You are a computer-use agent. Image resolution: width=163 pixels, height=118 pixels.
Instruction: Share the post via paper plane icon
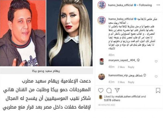point(117,90)
